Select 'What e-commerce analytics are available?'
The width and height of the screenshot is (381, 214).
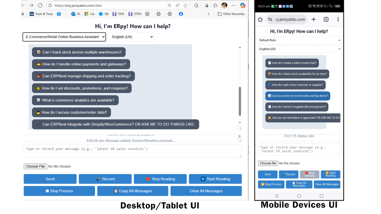75,100
